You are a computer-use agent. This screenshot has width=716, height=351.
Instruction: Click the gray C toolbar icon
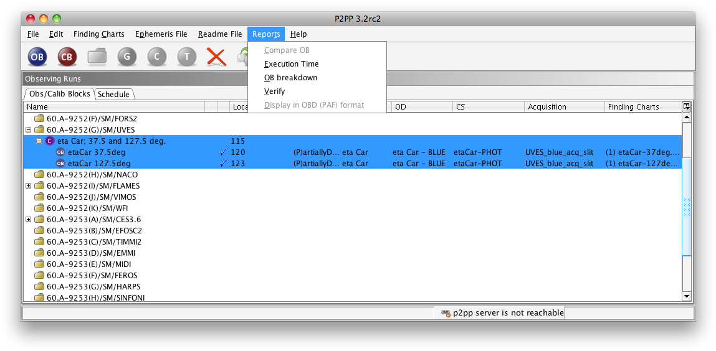coord(156,57)
